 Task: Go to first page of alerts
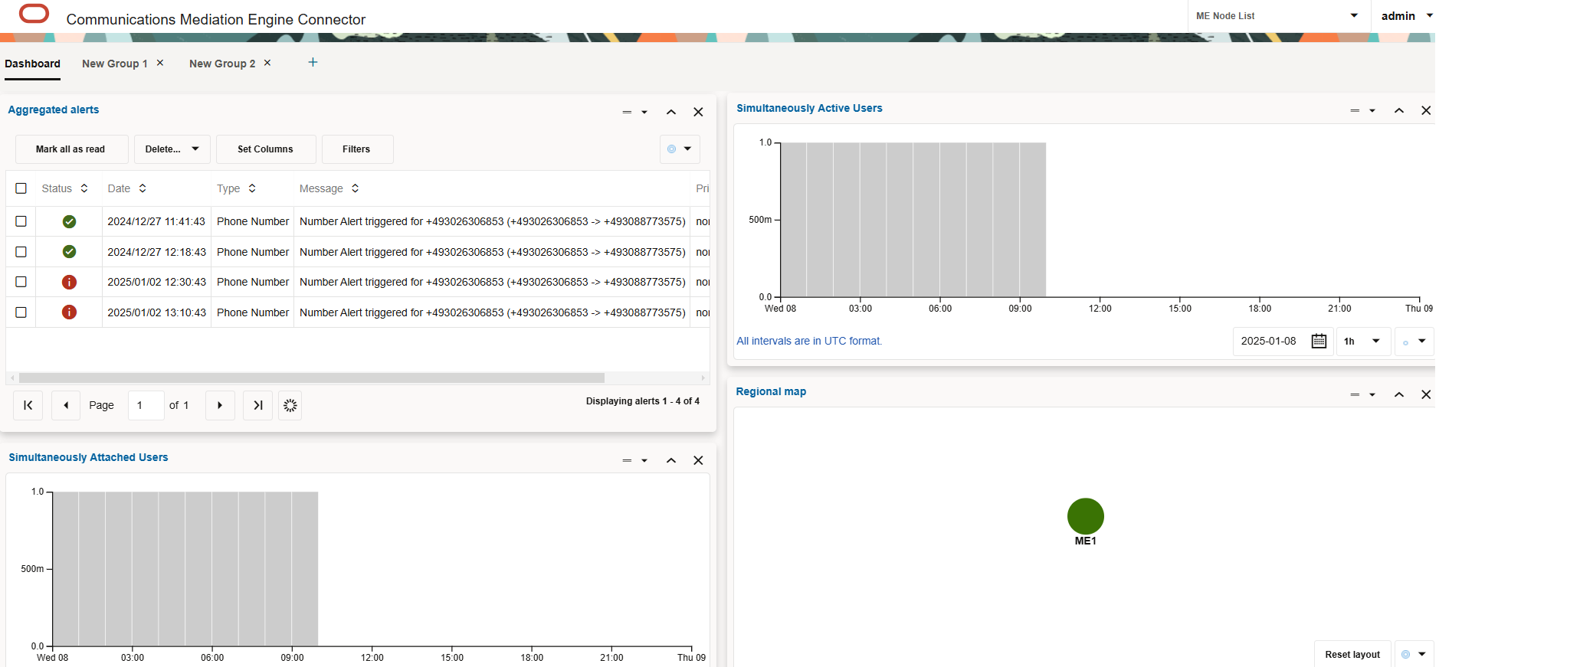tap(28, 405)
